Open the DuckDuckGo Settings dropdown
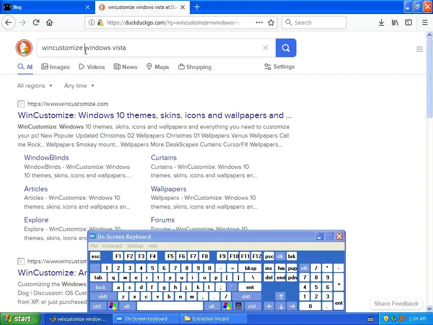Screen dimensions: 433x325 [x=280, y=66]
